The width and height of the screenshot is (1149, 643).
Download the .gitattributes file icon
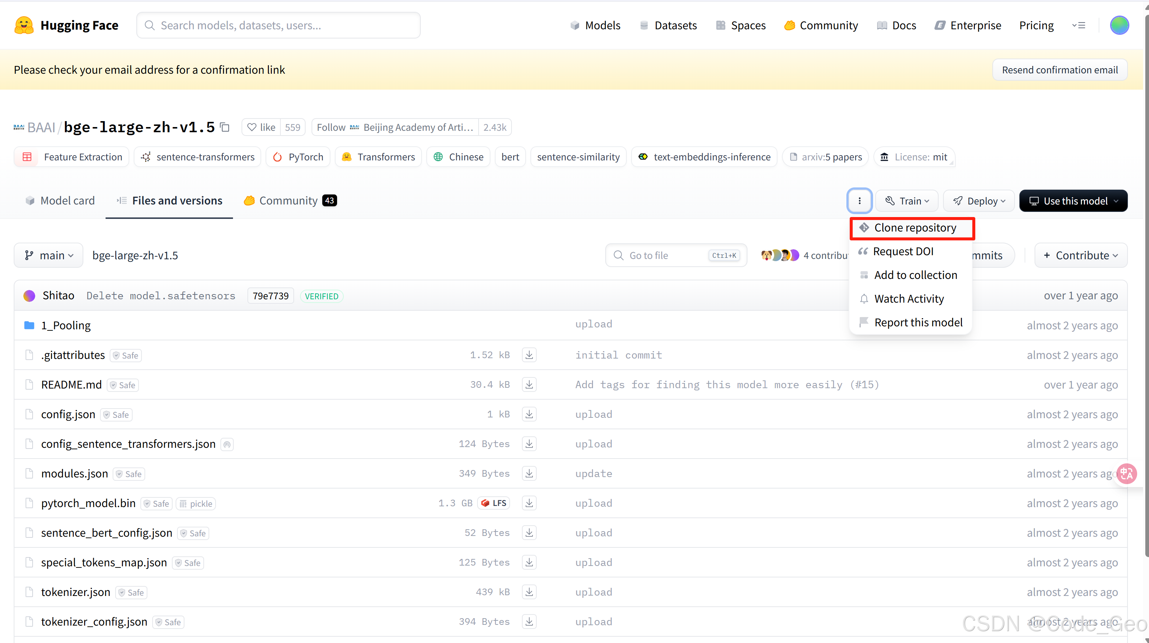pos(529,355)
